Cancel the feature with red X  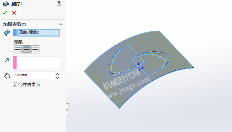14,13
